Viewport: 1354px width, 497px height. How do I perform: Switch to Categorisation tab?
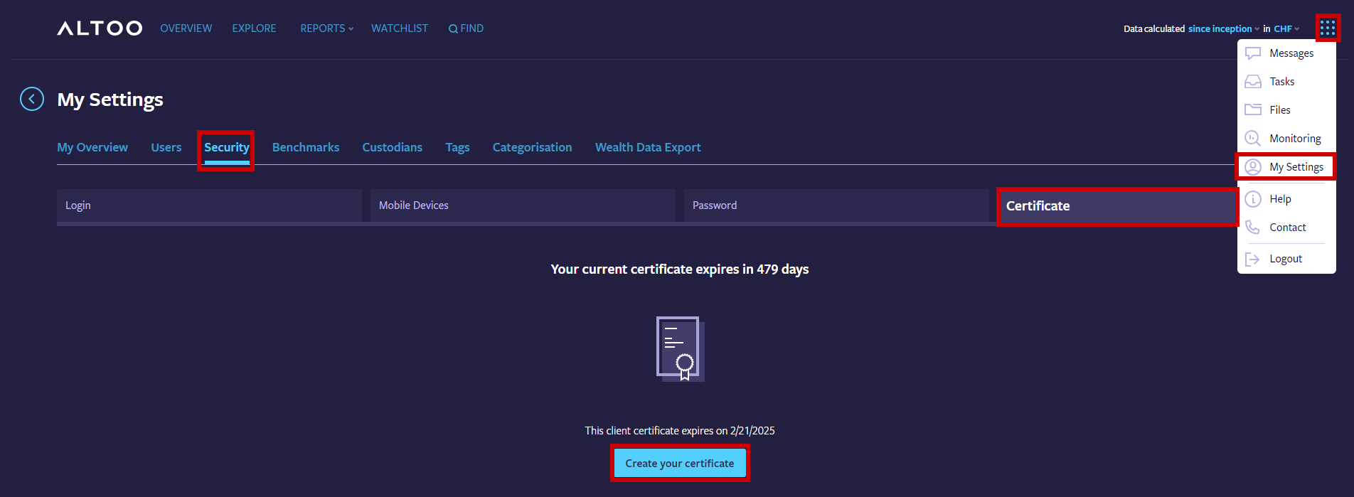coord(533,147)
